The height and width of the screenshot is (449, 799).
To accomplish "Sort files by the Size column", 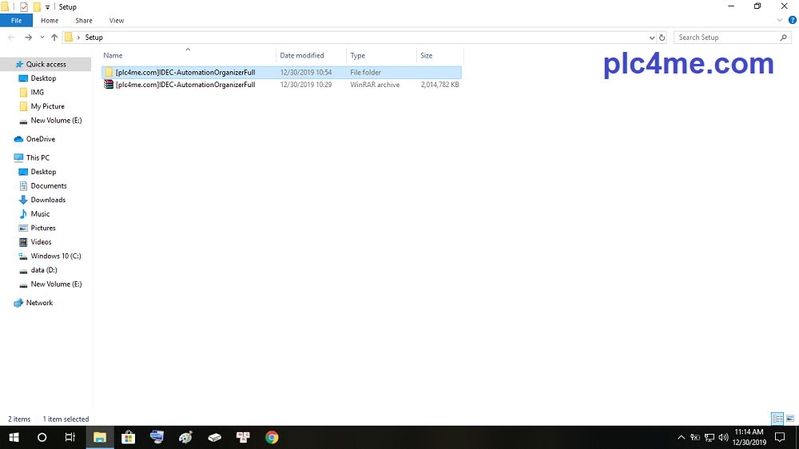I will tap(427, 56).
